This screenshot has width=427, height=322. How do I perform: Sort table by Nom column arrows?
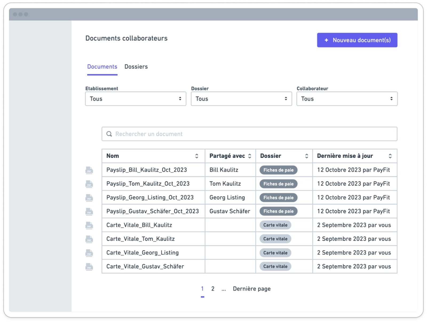click(197, 156)
